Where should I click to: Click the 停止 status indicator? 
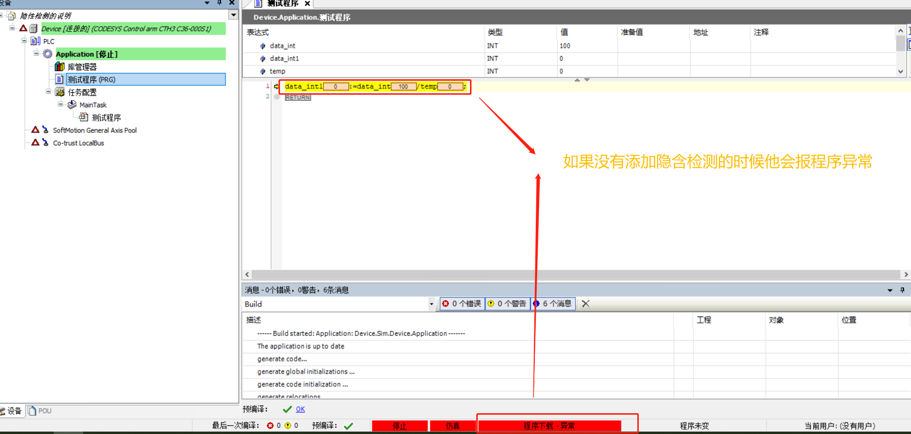pyautogui.click(x=399, y=426)
